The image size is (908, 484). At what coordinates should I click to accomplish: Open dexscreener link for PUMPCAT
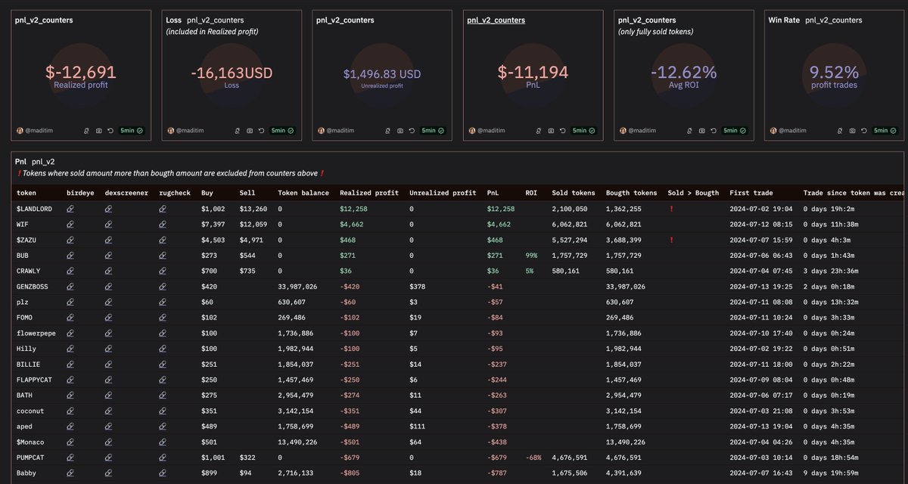tap(108, 457)
